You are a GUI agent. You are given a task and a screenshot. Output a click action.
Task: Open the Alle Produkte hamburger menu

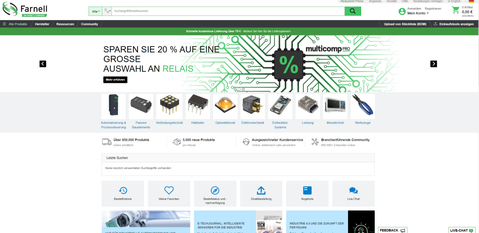click(15, 24)
